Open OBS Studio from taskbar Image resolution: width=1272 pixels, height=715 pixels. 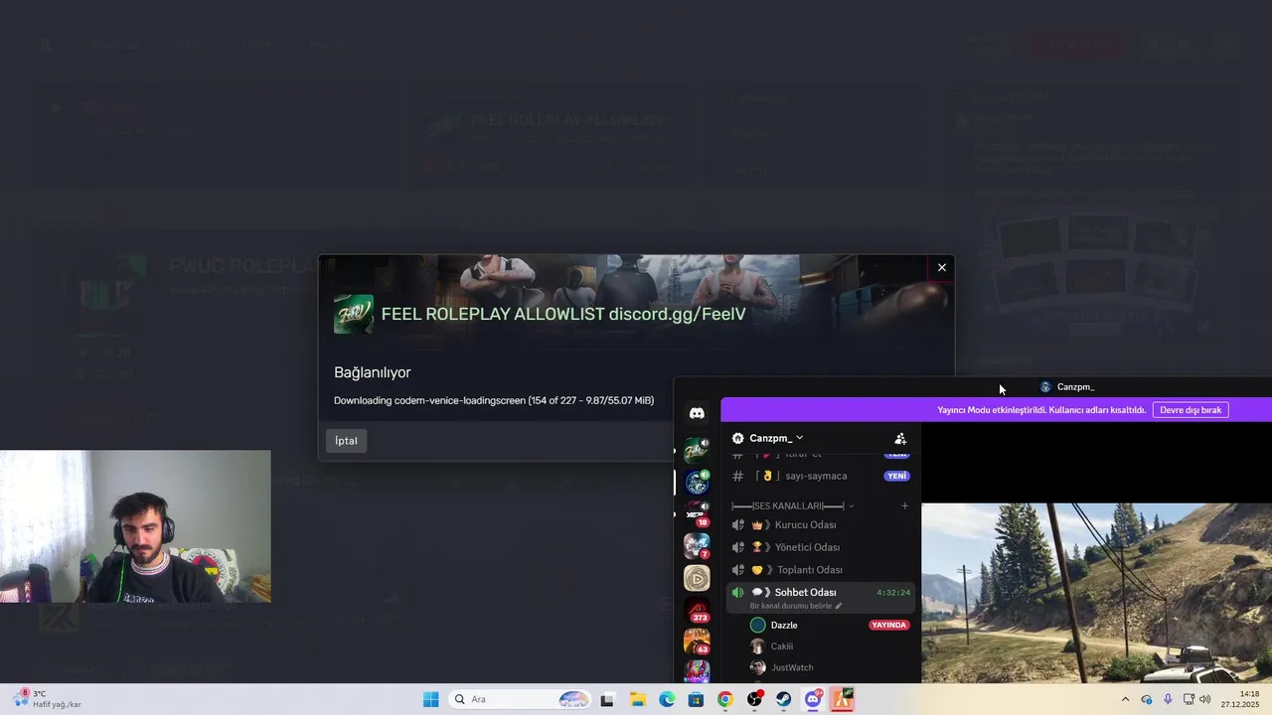754,699
